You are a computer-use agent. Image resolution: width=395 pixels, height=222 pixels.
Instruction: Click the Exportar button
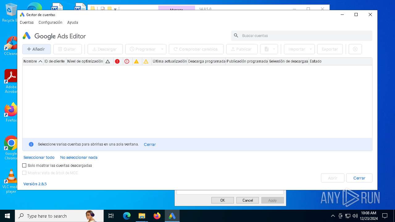click(x=330, y=49)
